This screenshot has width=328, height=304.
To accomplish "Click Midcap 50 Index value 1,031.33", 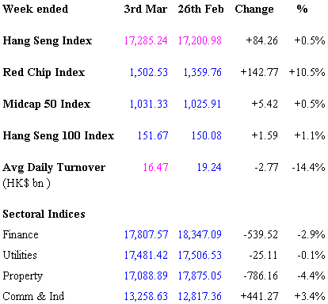I will [x=149, y=104].
